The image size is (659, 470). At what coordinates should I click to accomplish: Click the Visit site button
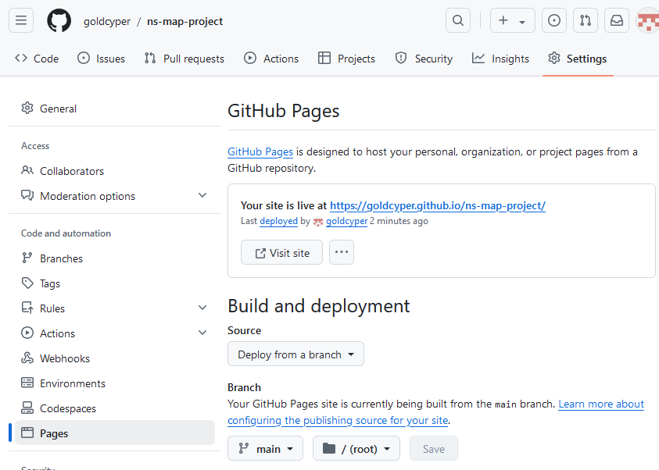281,252
